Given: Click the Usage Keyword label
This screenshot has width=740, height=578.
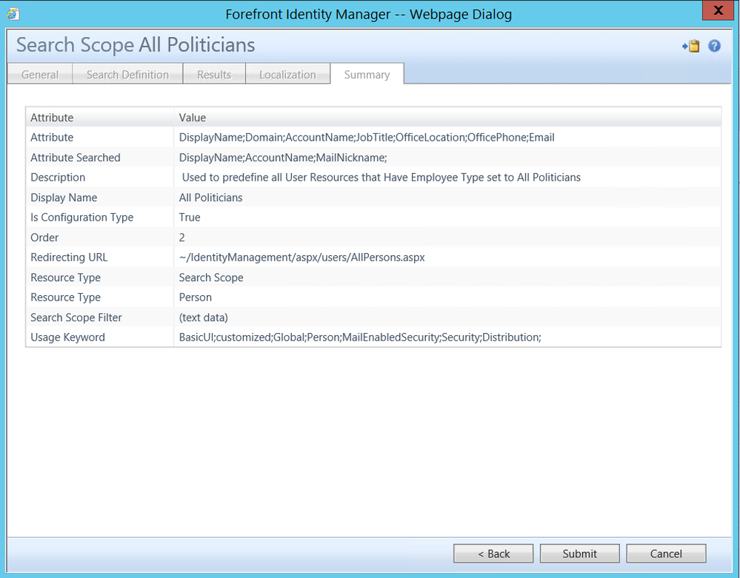Looking at the screenshot, I should (68, 337).
